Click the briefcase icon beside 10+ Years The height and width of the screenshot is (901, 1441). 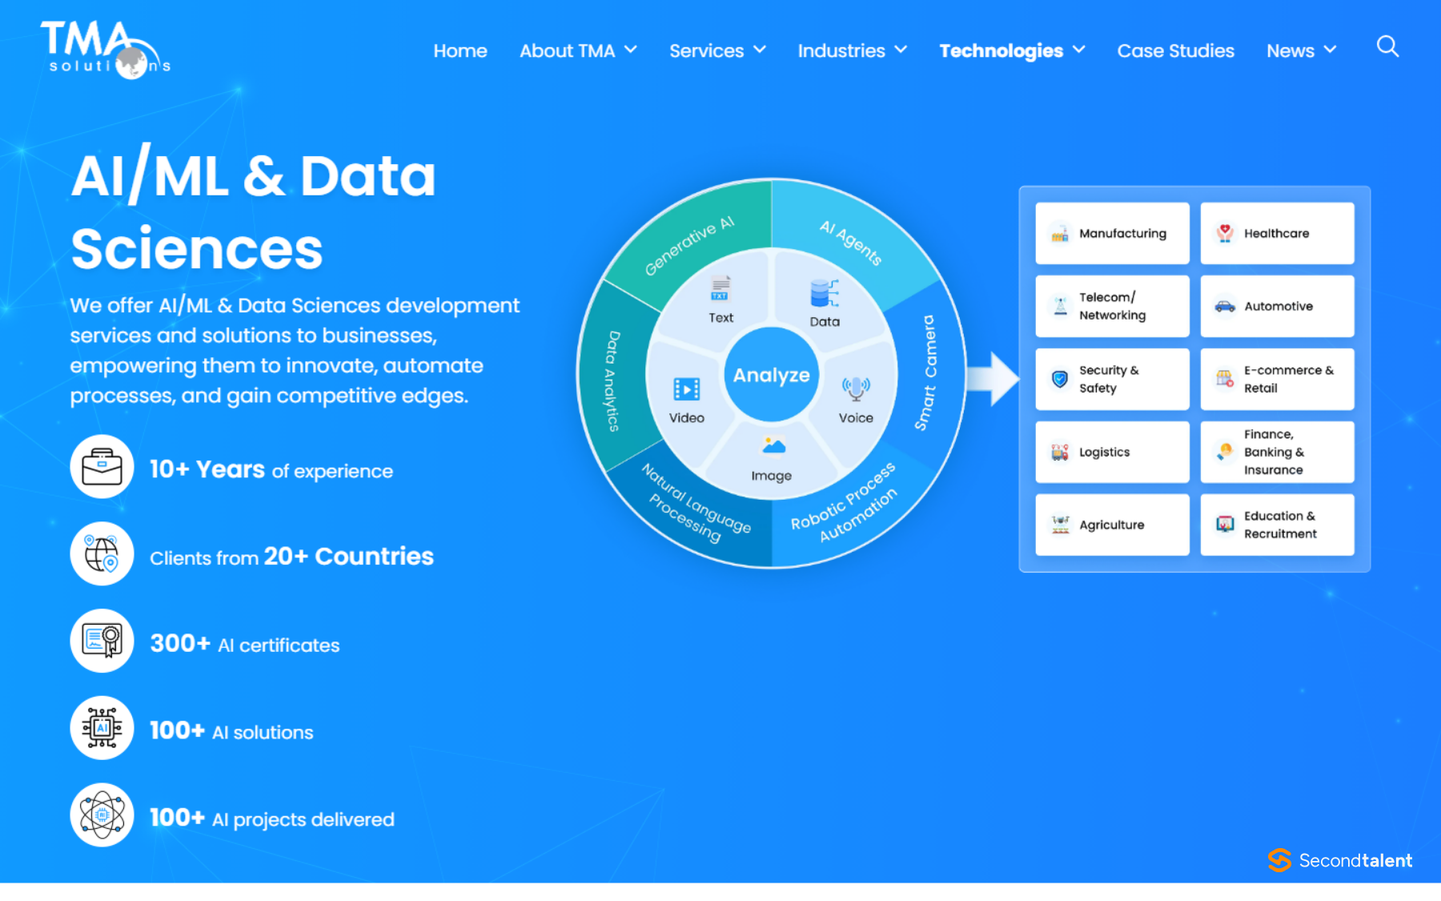point(102,467)
